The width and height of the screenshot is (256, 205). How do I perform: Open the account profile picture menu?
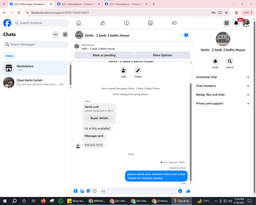[246, 23]
